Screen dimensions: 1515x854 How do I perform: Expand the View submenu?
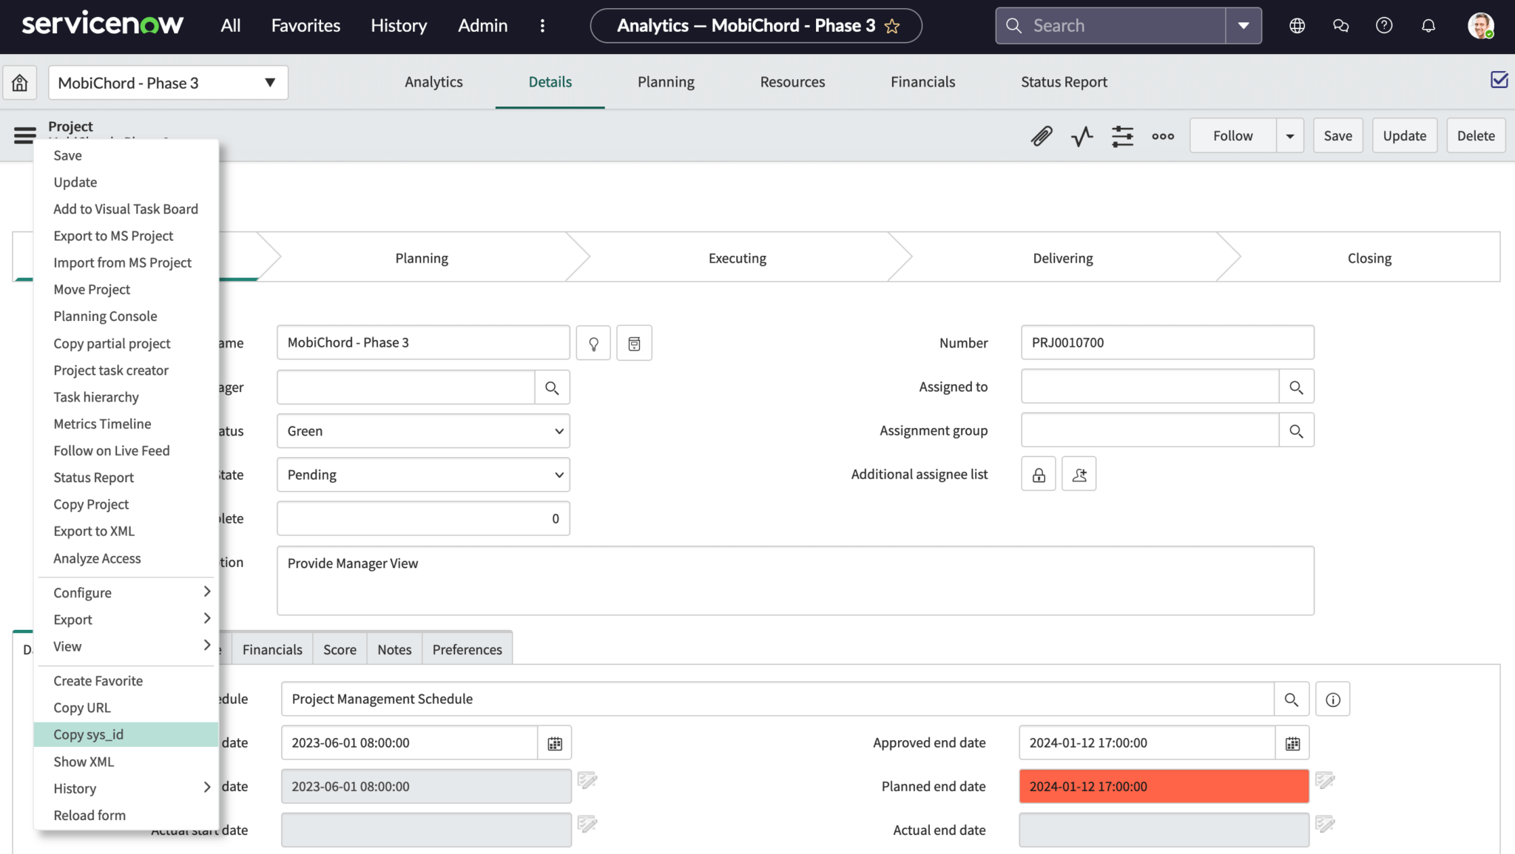(x=126, y=646)
